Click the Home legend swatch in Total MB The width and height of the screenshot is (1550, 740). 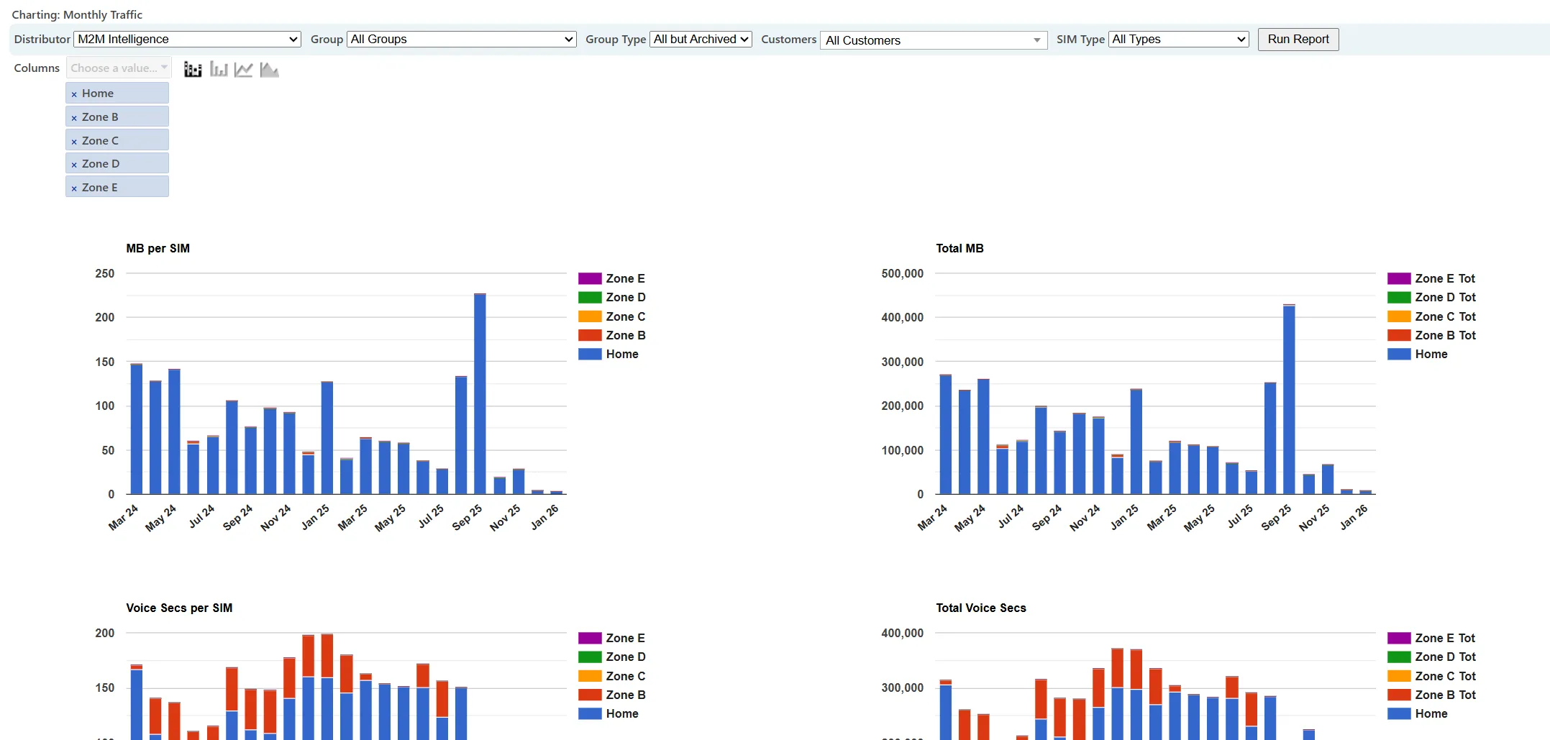[x=1399, y=354]
